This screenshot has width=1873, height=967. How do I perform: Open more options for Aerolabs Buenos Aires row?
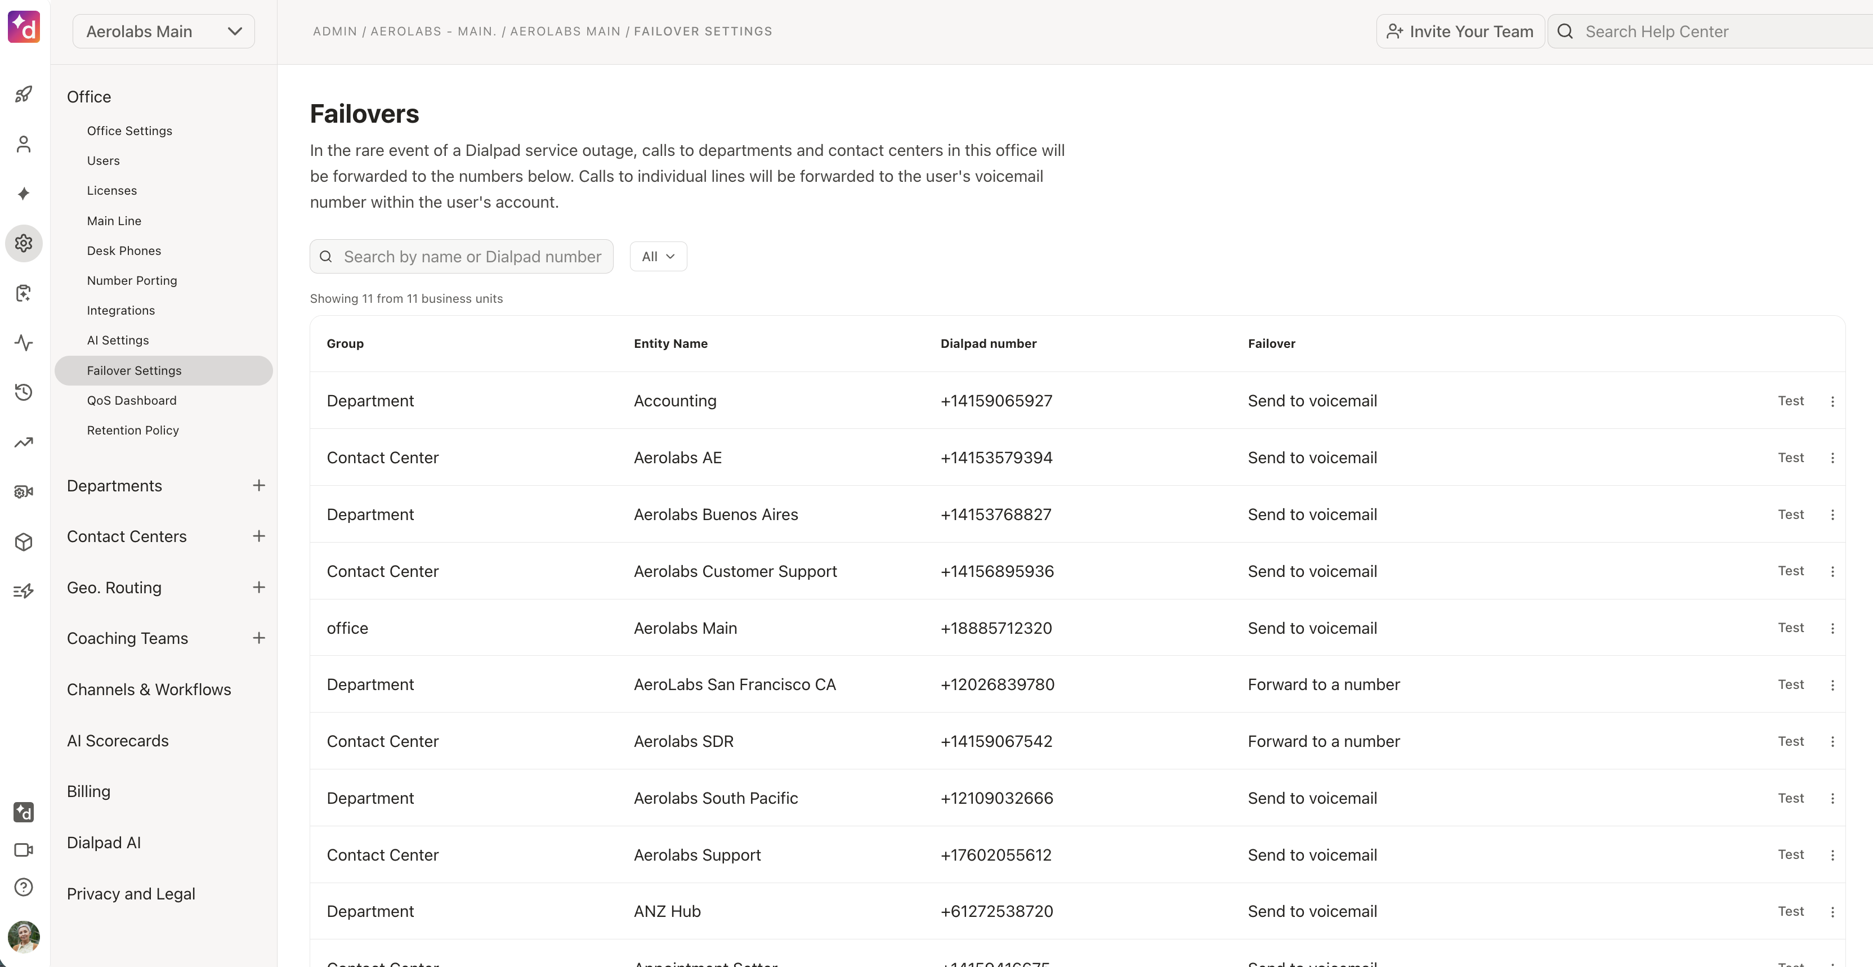(x=1832, y=515)
